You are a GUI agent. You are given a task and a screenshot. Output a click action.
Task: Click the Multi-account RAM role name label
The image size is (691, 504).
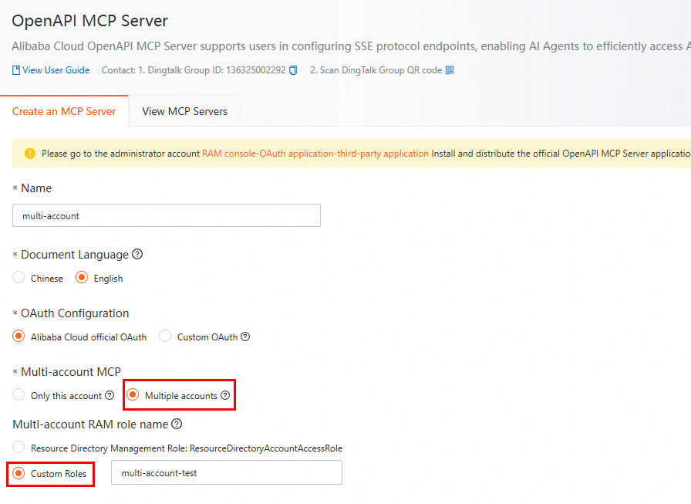pyautogui.click(x=90, y=425)
